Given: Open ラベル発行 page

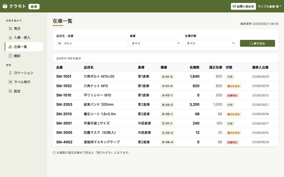Looking at the screenshot, I should pos(24,82).
